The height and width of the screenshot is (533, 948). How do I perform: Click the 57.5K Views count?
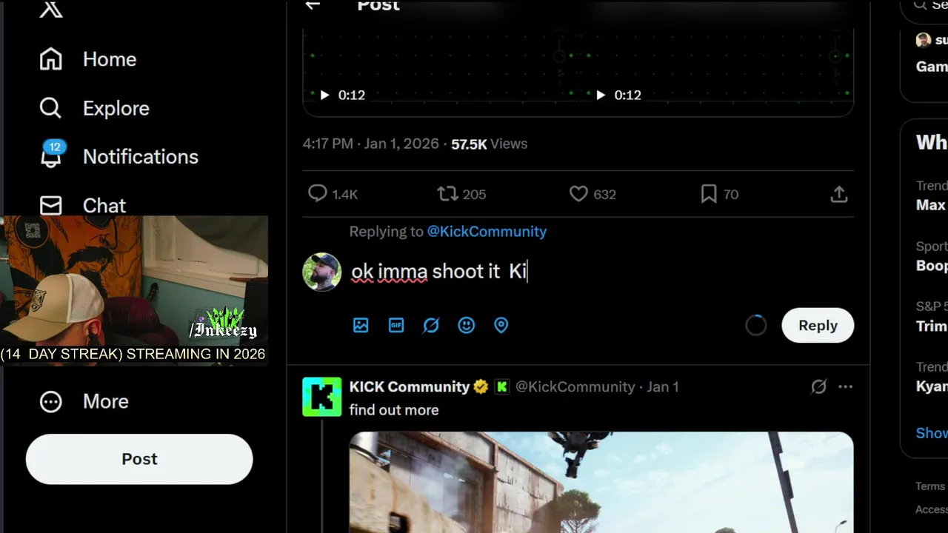pyautogui.click(x=489, y=144)
